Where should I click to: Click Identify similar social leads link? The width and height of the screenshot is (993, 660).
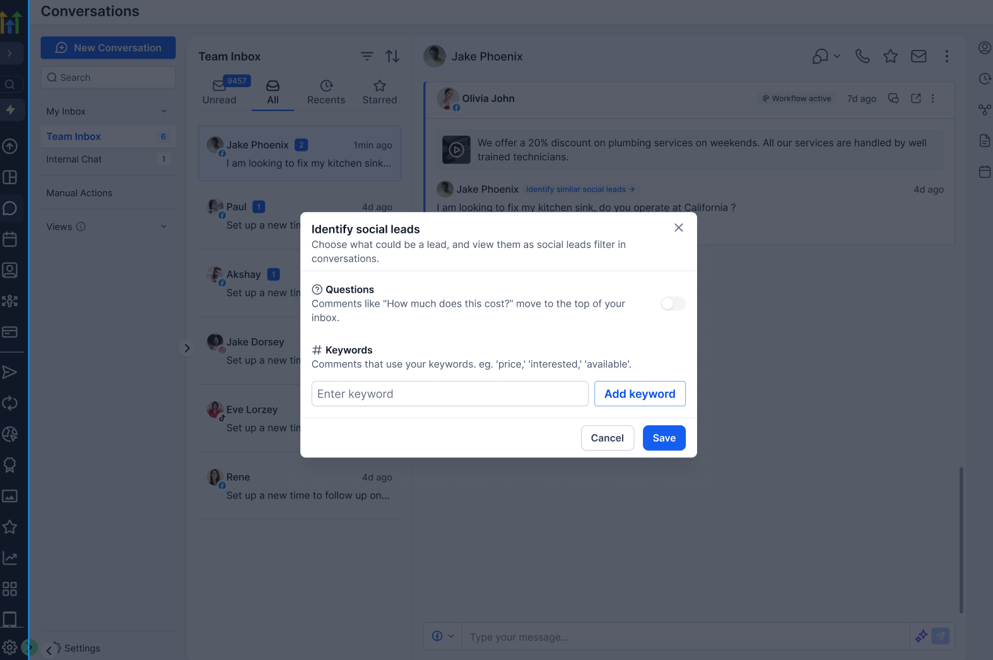click(580, 189)
